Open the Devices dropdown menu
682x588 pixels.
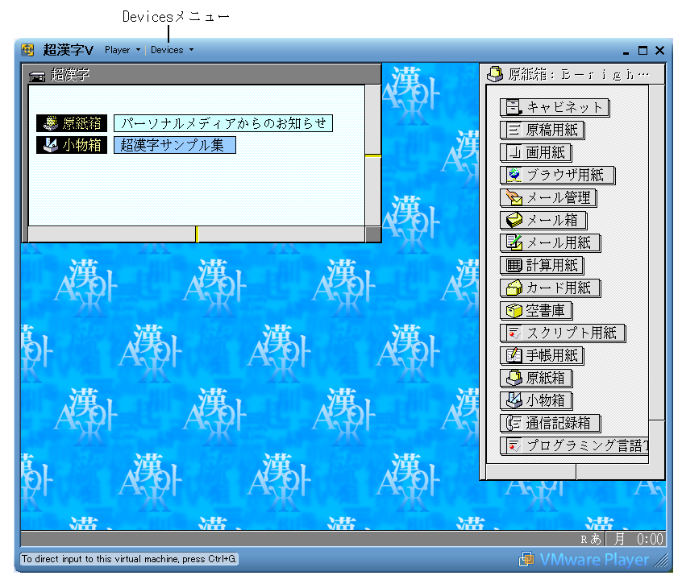click(172, 50)
